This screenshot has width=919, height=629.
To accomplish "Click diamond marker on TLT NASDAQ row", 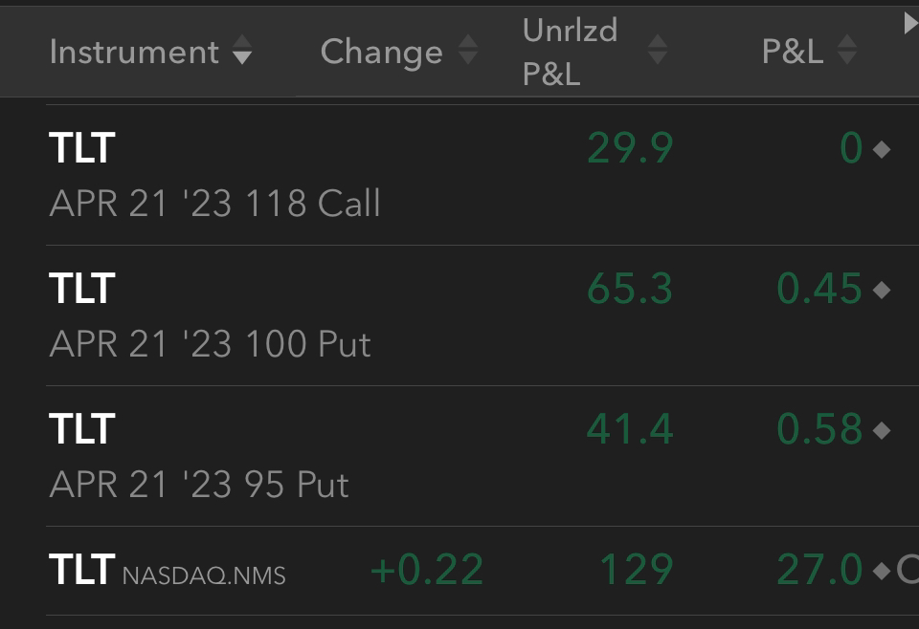I will 882,571.
